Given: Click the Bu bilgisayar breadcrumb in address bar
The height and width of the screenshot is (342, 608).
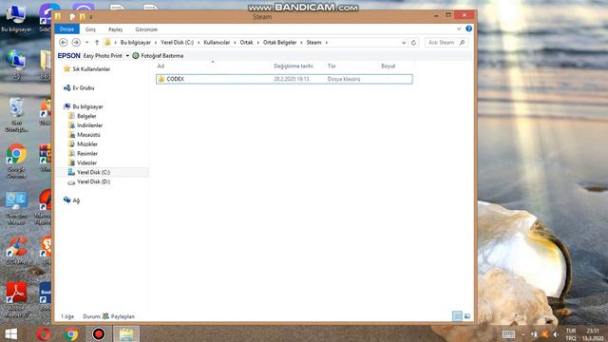Looking at the screenshot, I should click(135, 43).
